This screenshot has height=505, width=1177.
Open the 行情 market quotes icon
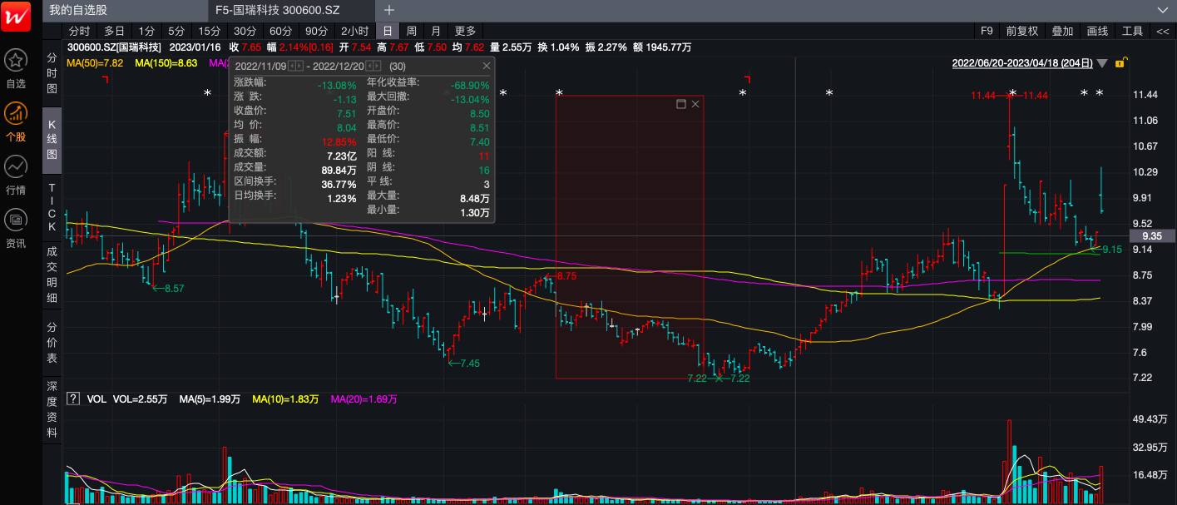coord(16,166)
